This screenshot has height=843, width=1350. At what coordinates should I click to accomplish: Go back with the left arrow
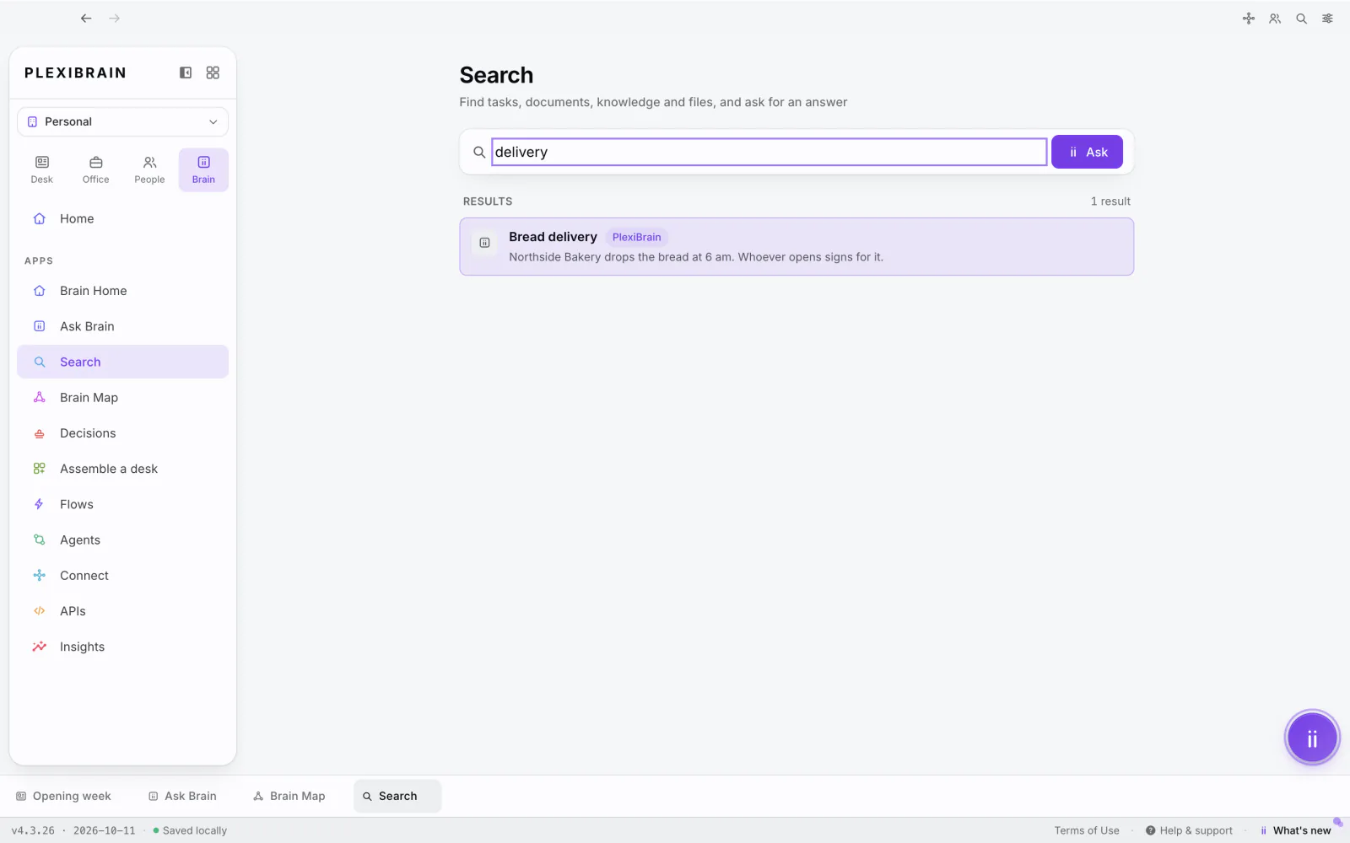(x=86, y=18)
